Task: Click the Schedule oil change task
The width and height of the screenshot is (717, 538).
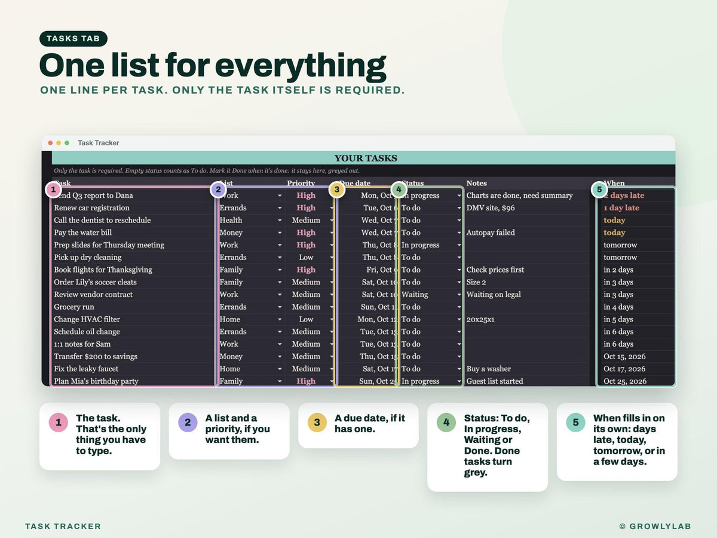Action: [133, 332]
